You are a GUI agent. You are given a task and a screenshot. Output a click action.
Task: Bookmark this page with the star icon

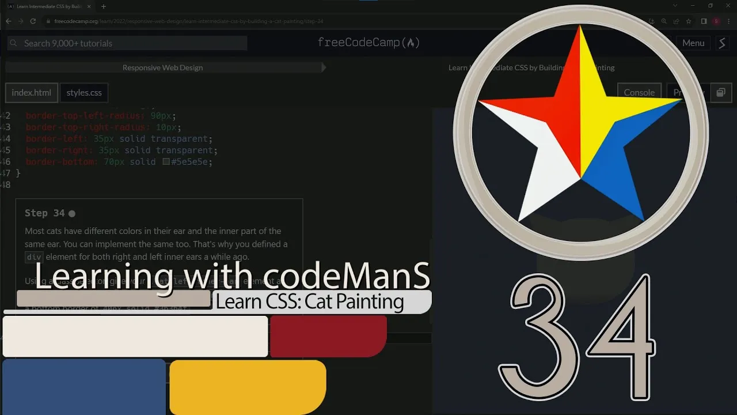coord(689,21)
